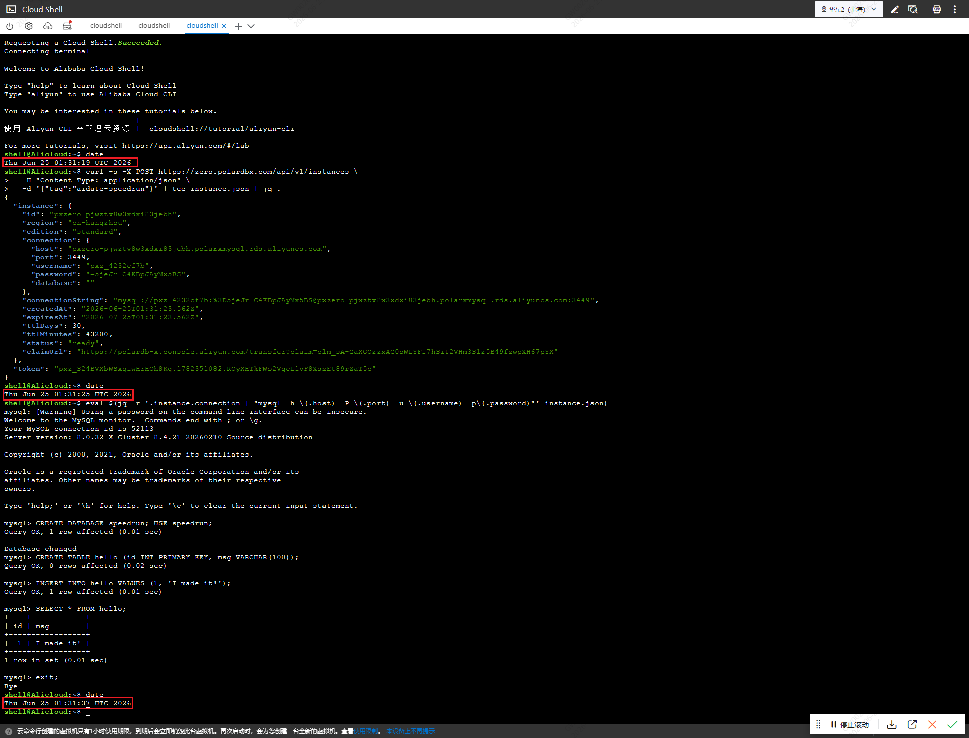Click the Server version 8.0.32-X-Cluster line

tap(158, 437)
